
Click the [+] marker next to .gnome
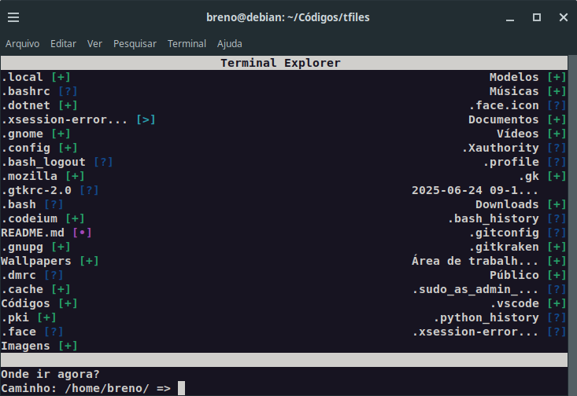point(61,134)
